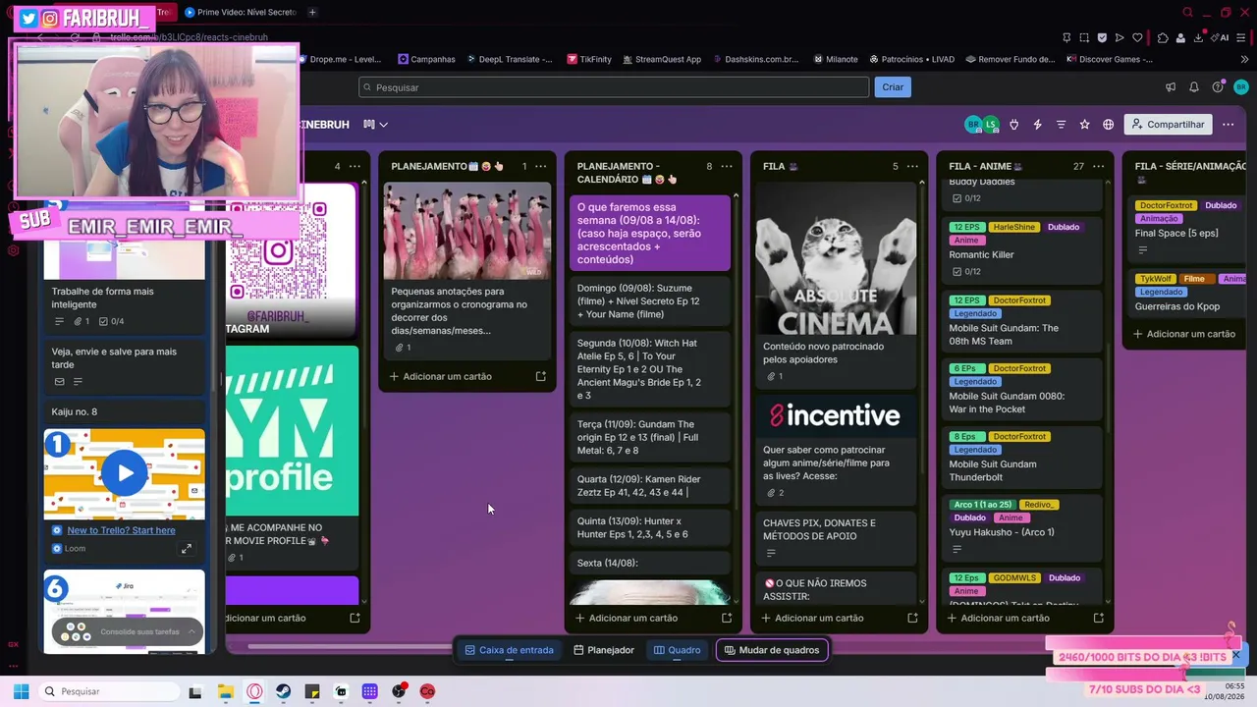Open the BR account avatar menu
Screen dimensions: 1257x707
(1241, 87)
